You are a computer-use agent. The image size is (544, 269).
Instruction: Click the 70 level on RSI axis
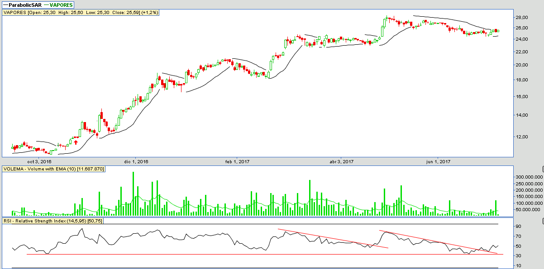point(518,236)
